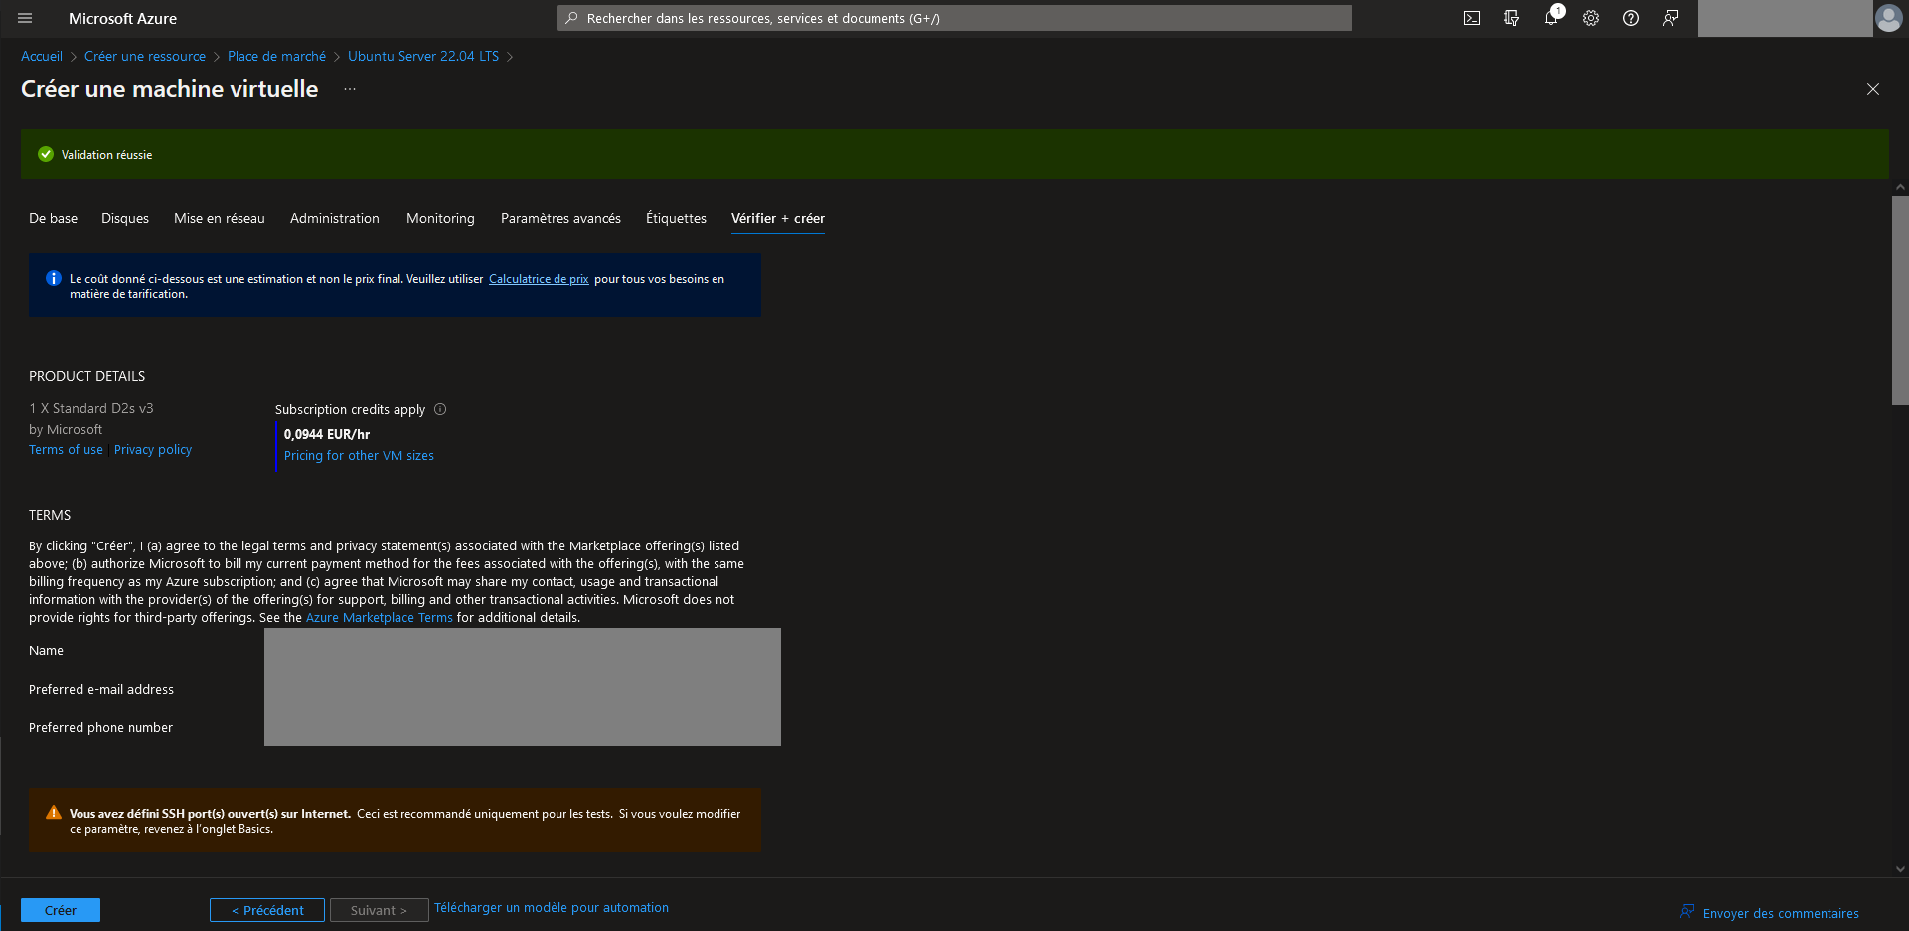Click the scrollbar up arrow
The image size is (1909, 931).
[x=1900, y=187]
